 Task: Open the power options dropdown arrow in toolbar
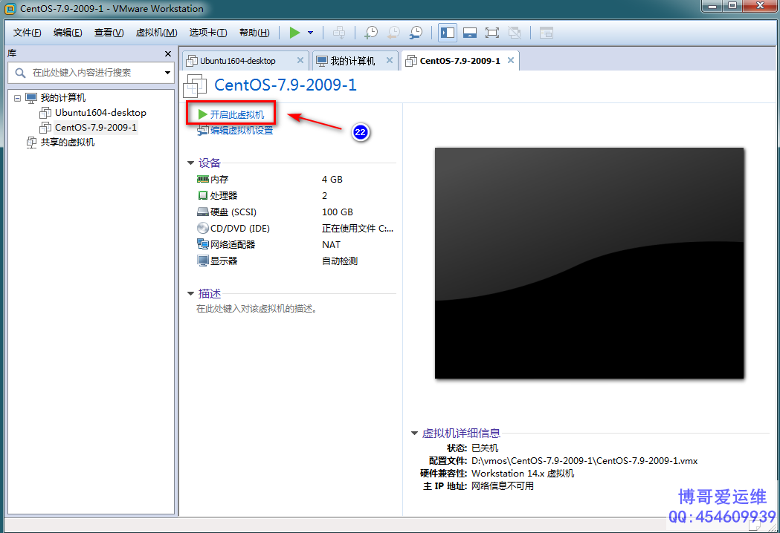point(310,33)
